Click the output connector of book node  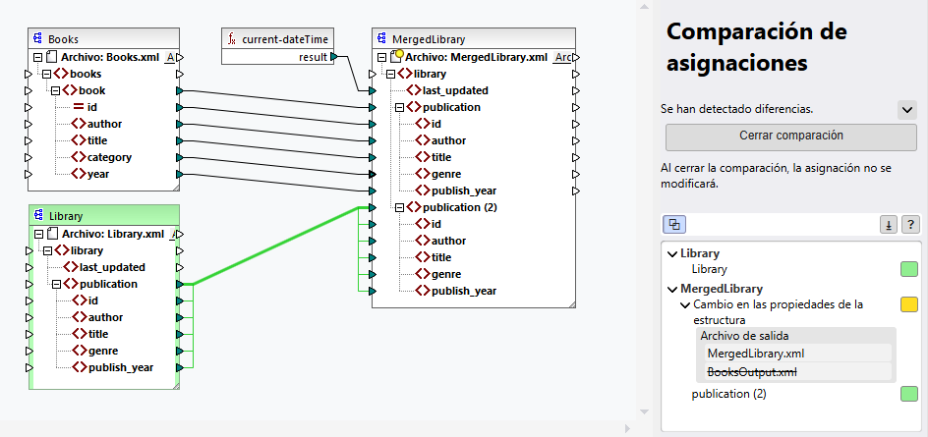(x=180, y=90)
